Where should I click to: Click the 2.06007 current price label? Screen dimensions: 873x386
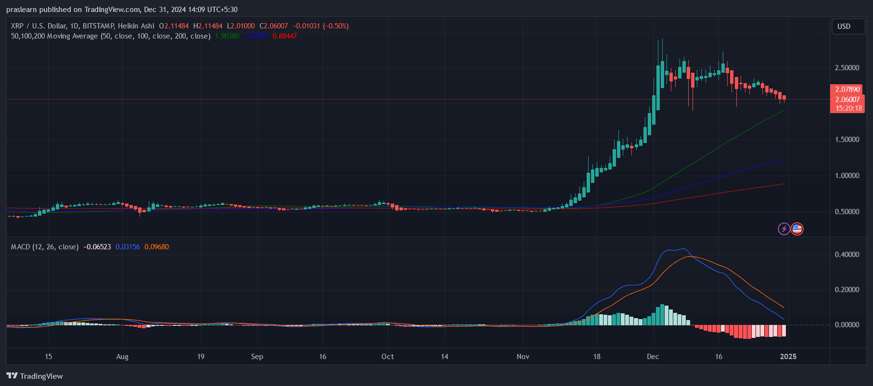click(x=847, y=100)
